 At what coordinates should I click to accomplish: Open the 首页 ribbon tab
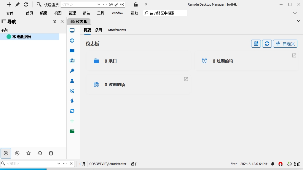coord(29,13)
